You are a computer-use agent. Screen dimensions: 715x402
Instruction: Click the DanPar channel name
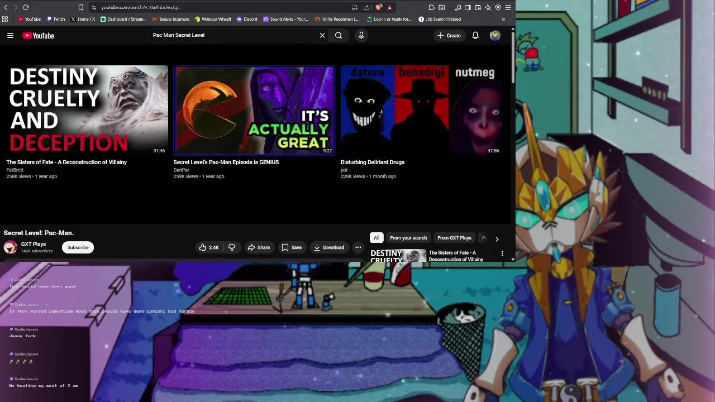(x=181, y=170)
